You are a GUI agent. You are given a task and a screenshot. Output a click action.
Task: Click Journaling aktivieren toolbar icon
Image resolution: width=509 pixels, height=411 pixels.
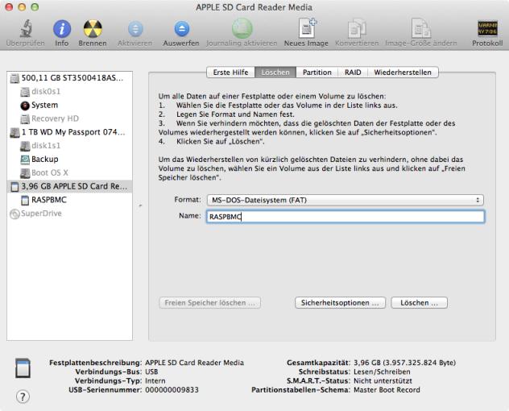click(x=242, y=28)
